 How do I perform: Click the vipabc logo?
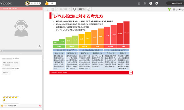coord(6,3)
